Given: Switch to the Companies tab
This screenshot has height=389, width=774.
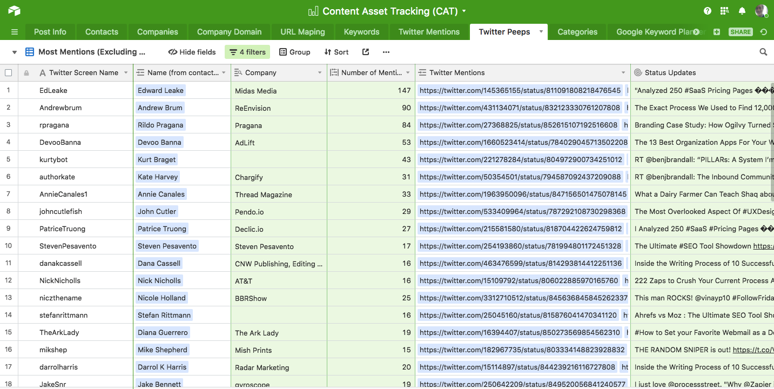Looking at the screenshot, I should pyautogui.click(x=158, y=32).
